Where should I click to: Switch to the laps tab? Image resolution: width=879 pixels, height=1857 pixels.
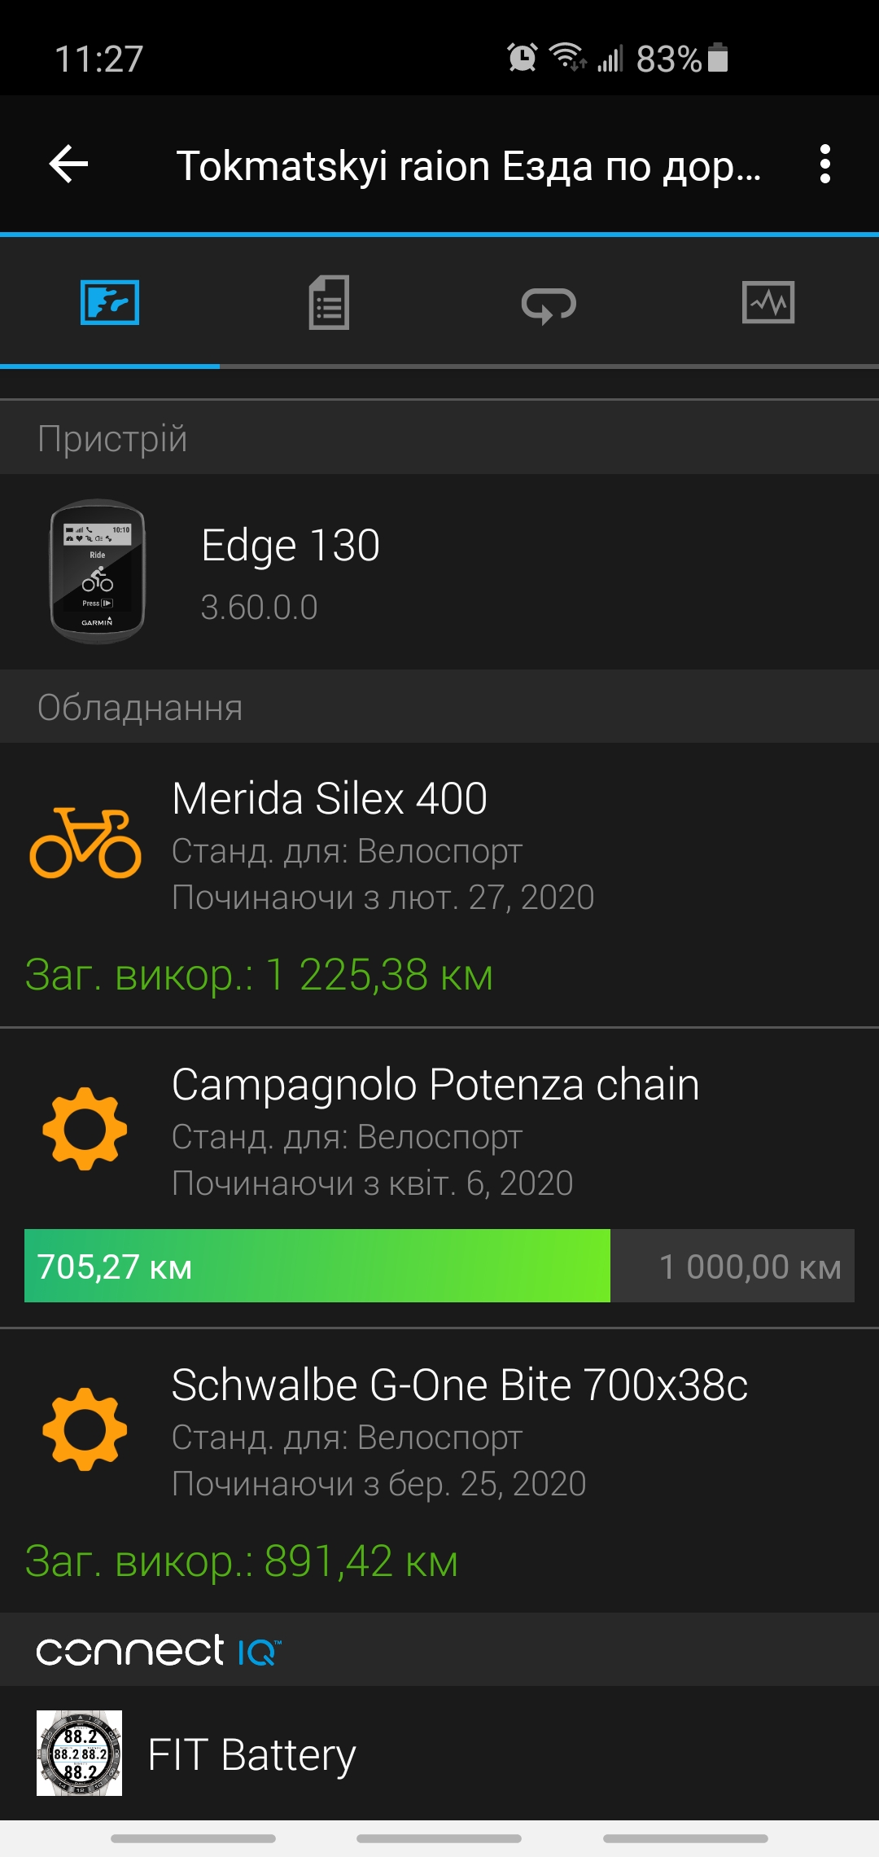pos(549,305)
